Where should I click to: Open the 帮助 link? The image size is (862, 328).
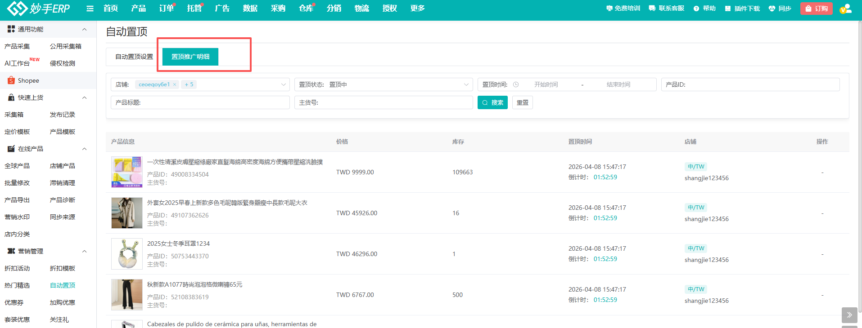[x=704, y=9]
